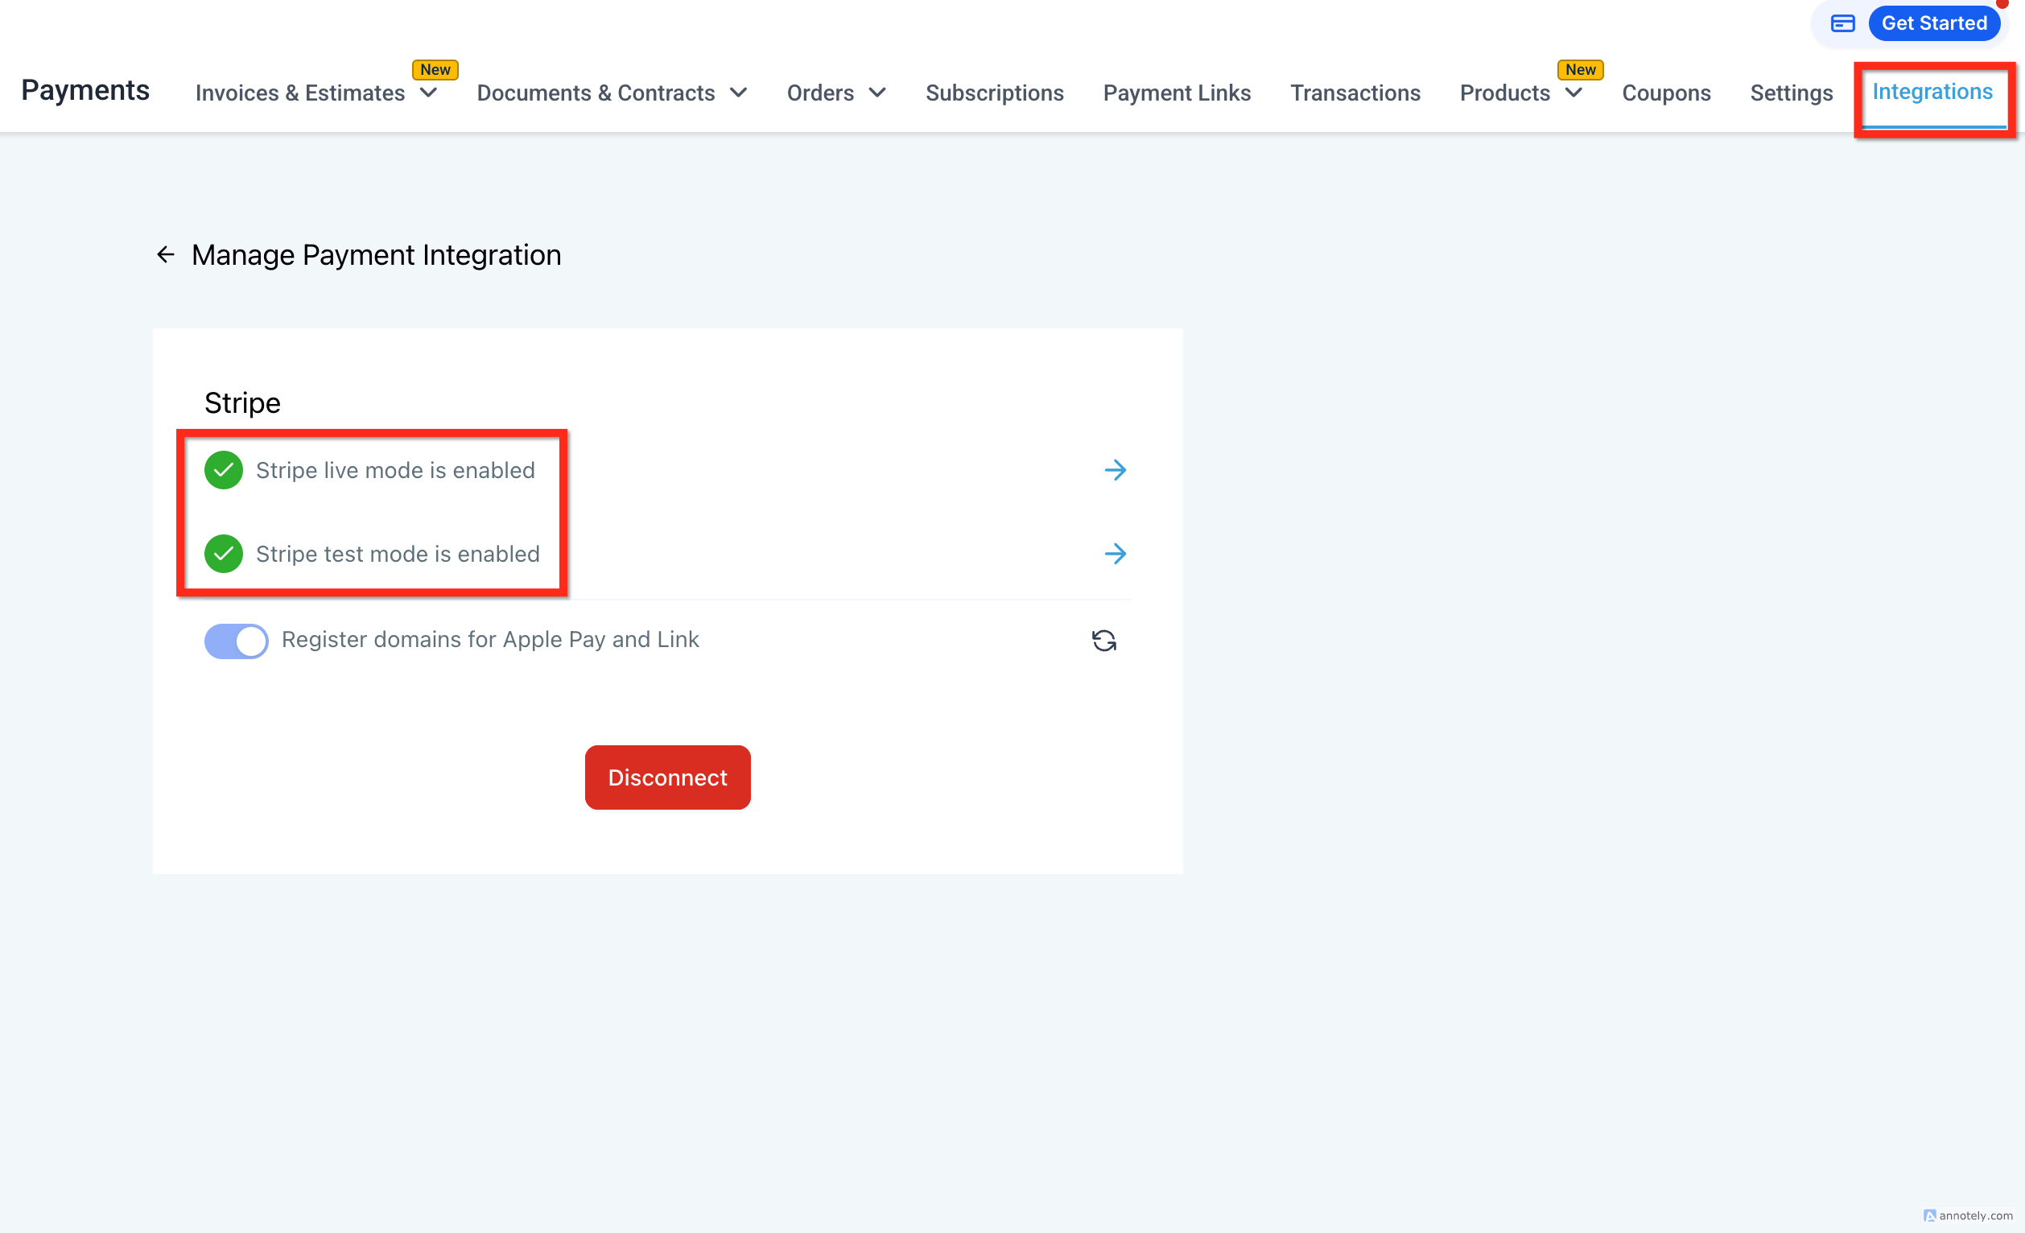Expand Documents & Contracts dropdown chevron

coord(738,93)
